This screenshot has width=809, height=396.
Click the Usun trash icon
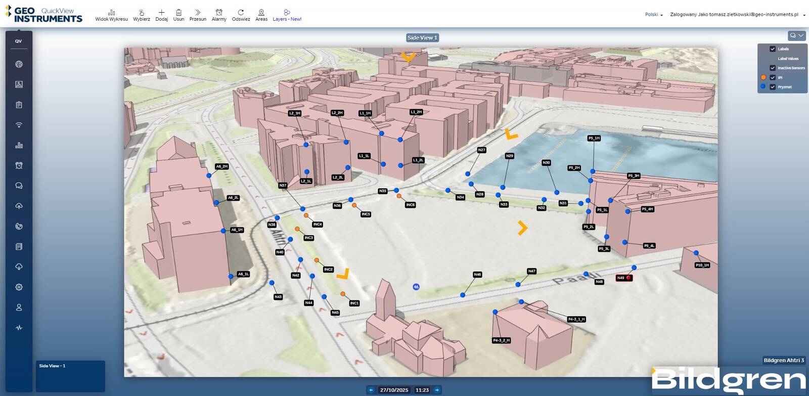click(178, 15)
